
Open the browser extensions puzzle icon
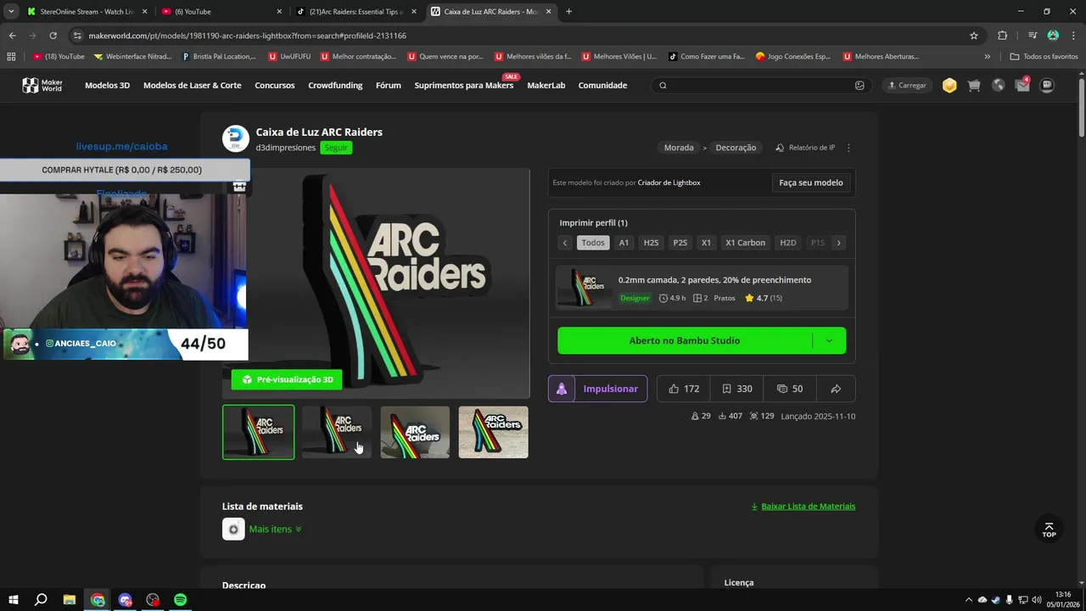1002,36
